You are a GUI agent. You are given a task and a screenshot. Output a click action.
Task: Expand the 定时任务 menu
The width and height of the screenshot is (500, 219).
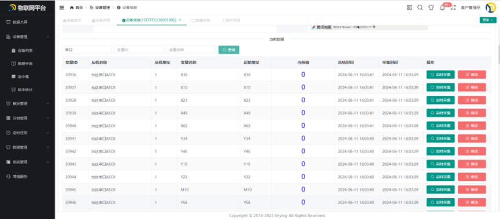click(27, 132)
